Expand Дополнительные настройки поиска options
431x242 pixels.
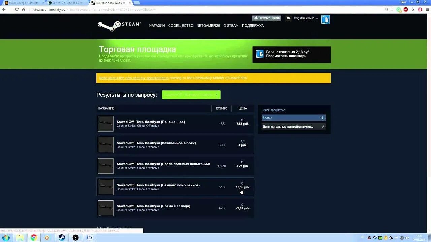294,127
